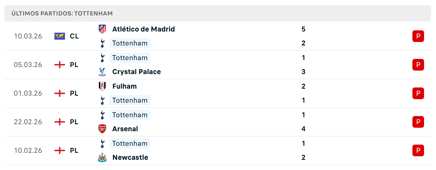Click the Newcastle club crest
The image size is (436, 170).
(x=102, y=157)
